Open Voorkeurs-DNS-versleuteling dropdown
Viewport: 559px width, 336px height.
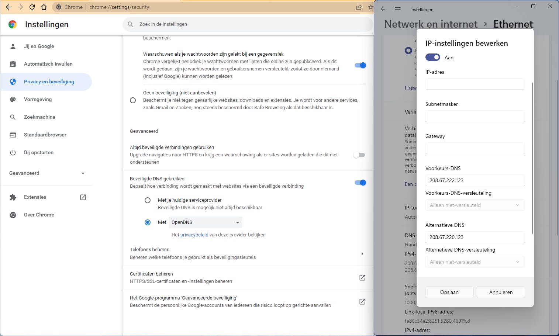475,205
